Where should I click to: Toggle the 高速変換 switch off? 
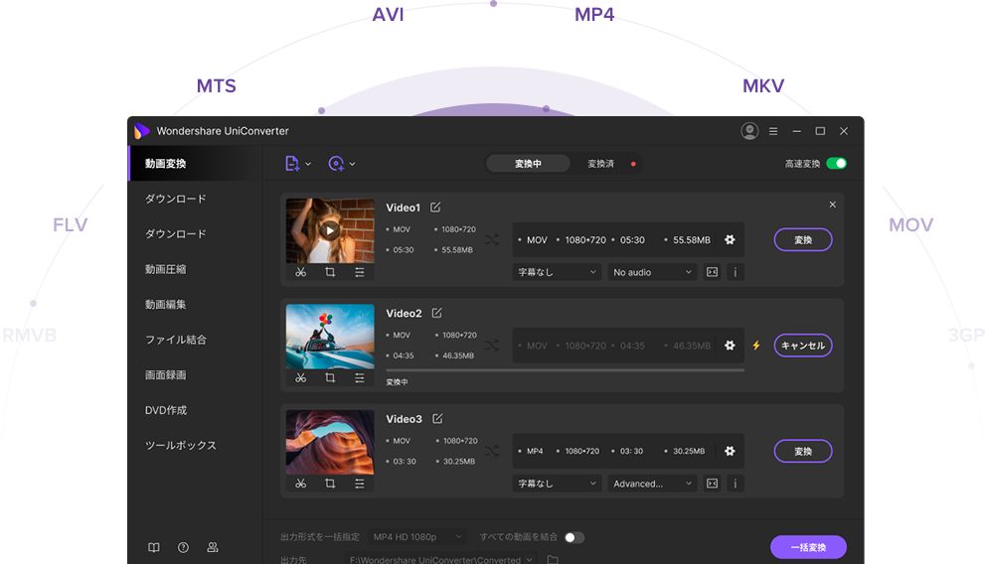(836, 164)
